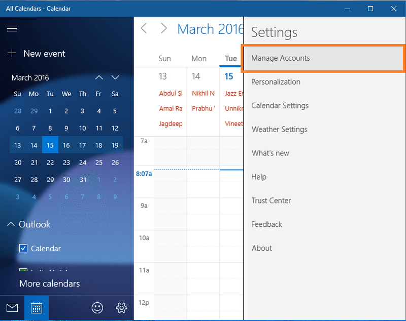Screen dimensions: 406x321
Task: Go to previous month in mini calendar
Action: pyautogui.click(x=99, y=77)
